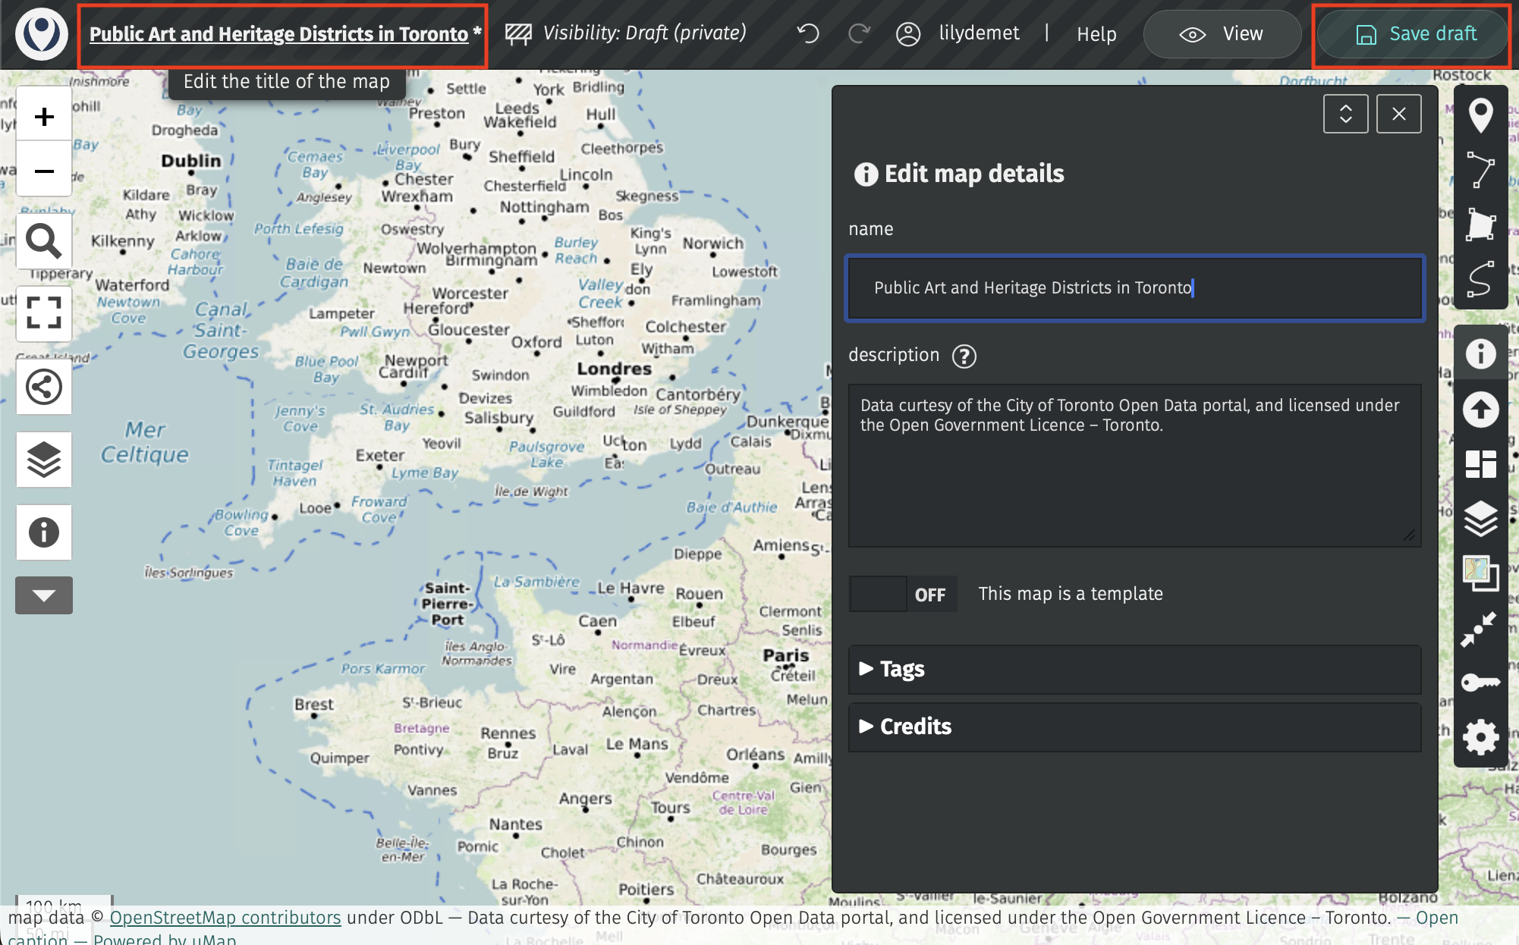Toggle View mode with eye icon
The image size is (1519, 945).
pyautogui.click(x=1222, y=34)
